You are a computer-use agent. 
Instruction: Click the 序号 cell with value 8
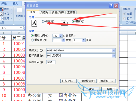[6, 84]
